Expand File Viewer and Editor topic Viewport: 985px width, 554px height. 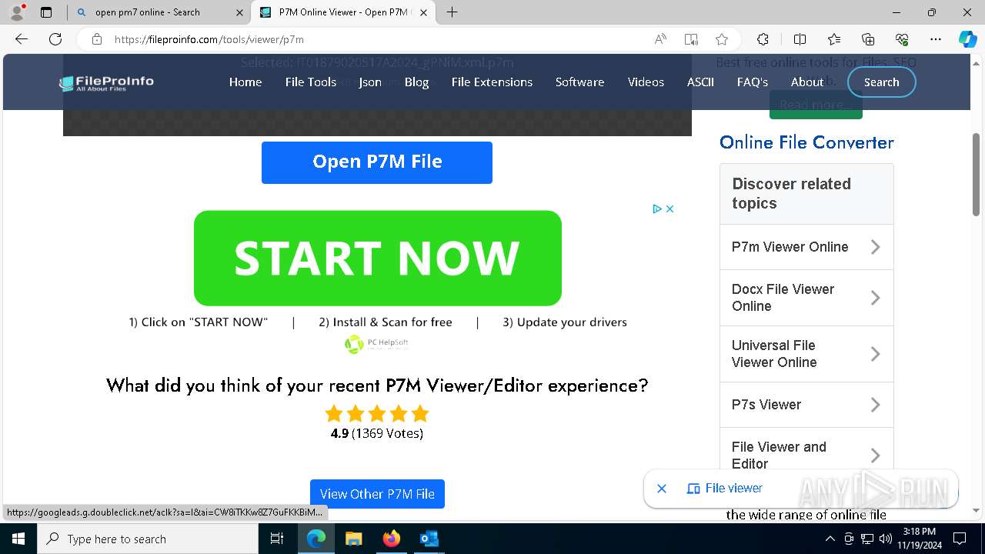click(x=806, y=454)
